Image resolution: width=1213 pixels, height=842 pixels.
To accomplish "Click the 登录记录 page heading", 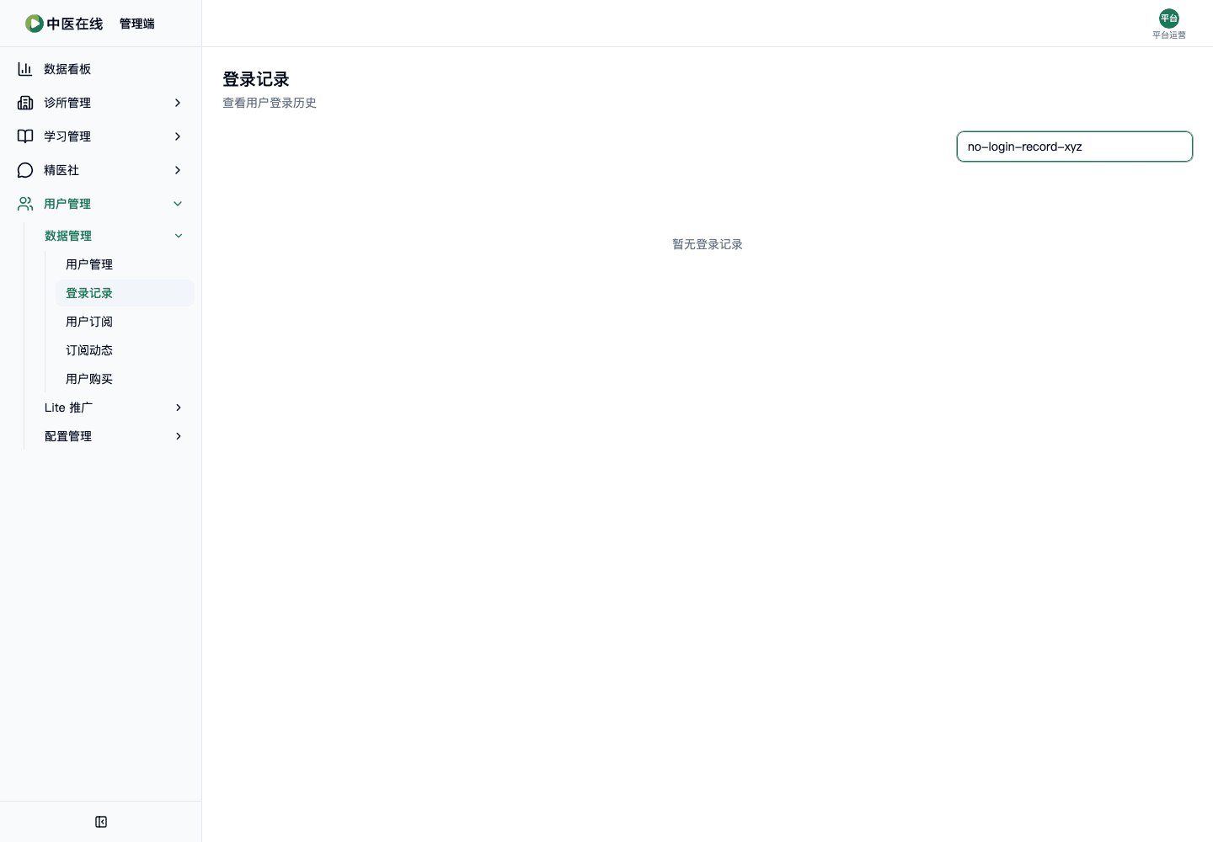I will (256, 79).
